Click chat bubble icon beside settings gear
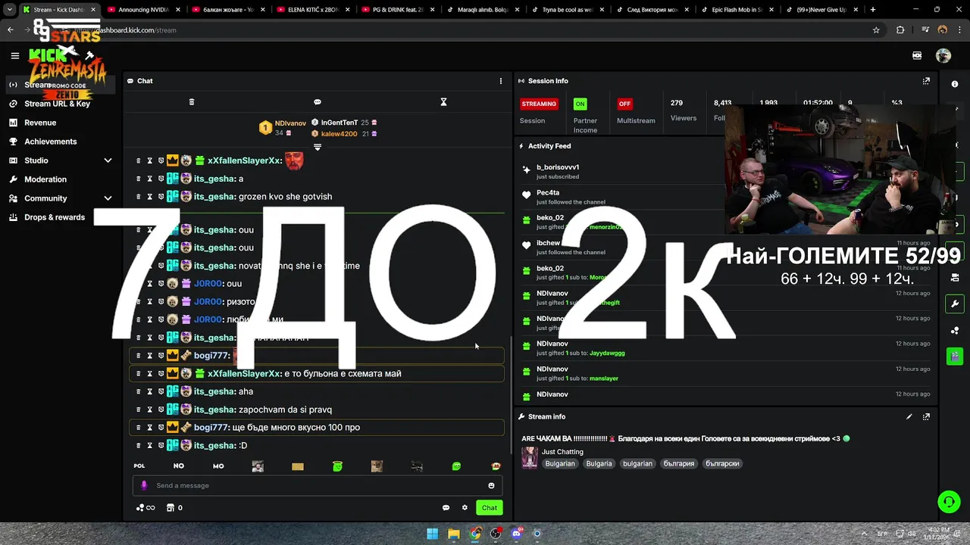 446,508
